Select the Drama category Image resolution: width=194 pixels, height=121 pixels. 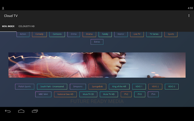[89, 34]
